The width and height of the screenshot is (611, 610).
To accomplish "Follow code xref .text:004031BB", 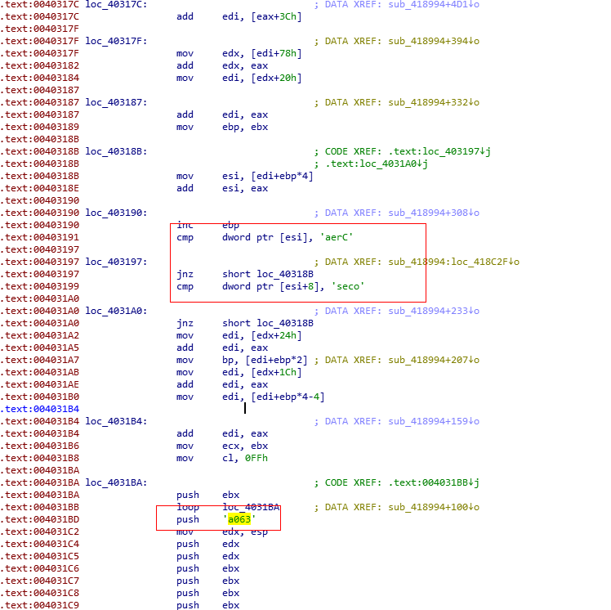I will pyautogui.click(x=433, y=482).
